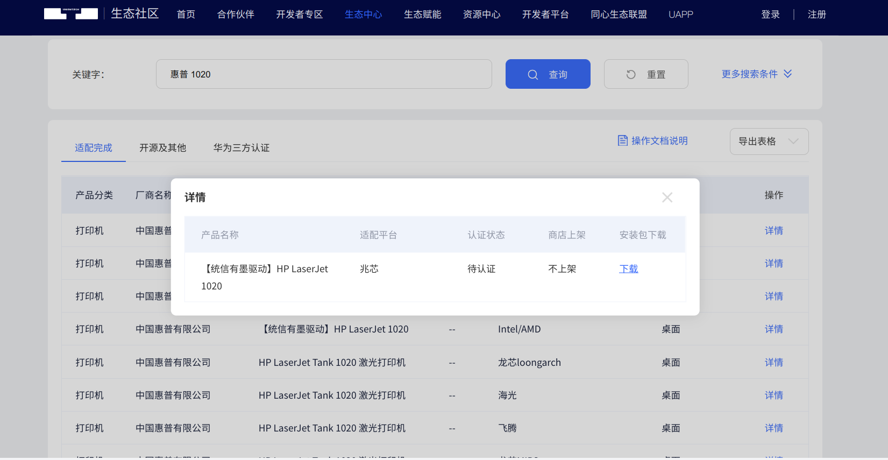This screenshot has width=888, height=460.
Task: Click the 待认证 status cell in dialog
Action: point(481,269)
